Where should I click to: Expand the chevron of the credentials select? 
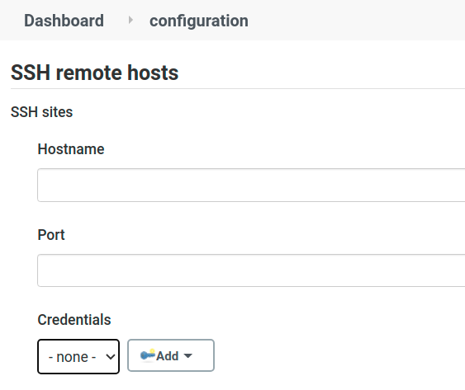click(x=110, y=357)
